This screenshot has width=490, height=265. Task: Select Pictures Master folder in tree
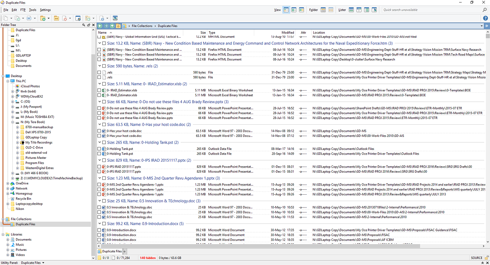click(36, 158)
